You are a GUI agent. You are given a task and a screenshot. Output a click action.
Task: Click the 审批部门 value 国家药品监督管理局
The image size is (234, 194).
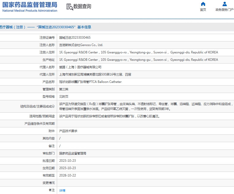[72, 153]
